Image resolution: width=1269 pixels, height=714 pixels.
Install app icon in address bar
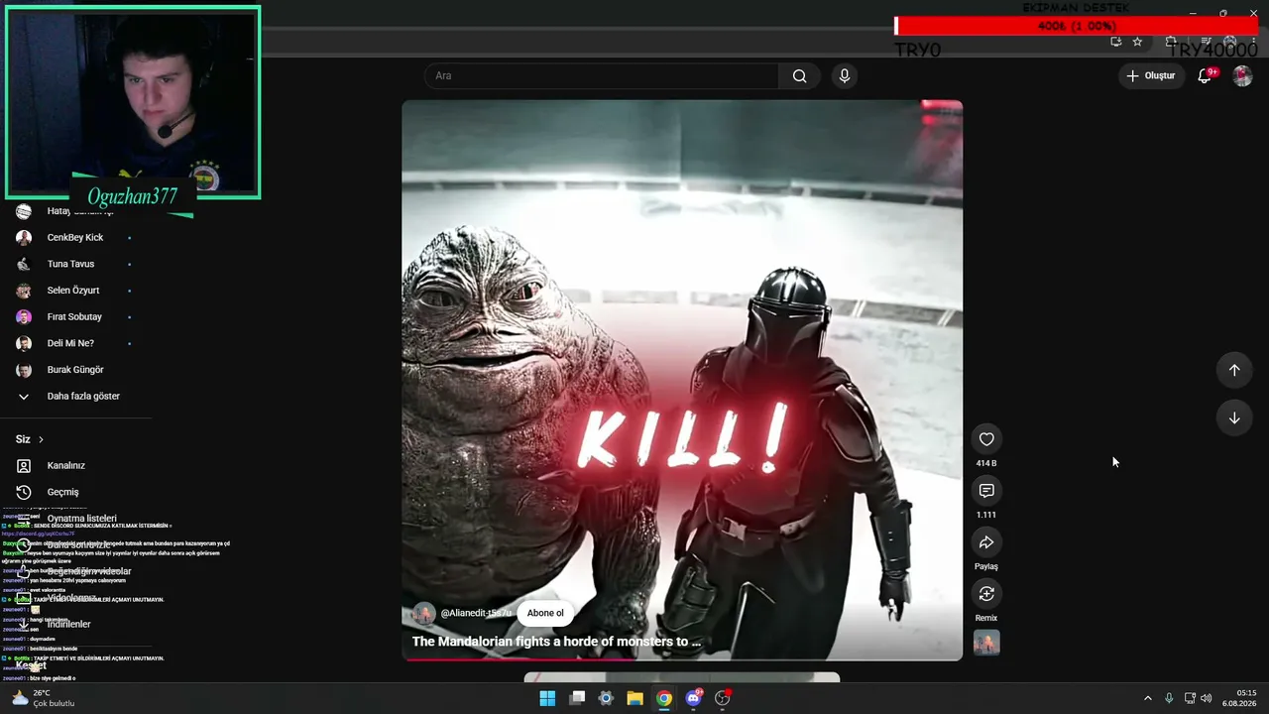click(x=1116, y=42)
